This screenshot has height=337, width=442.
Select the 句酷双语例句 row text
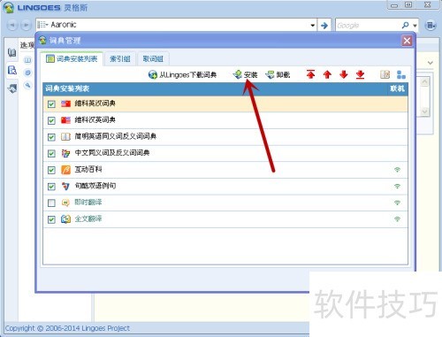pos(95,186)
